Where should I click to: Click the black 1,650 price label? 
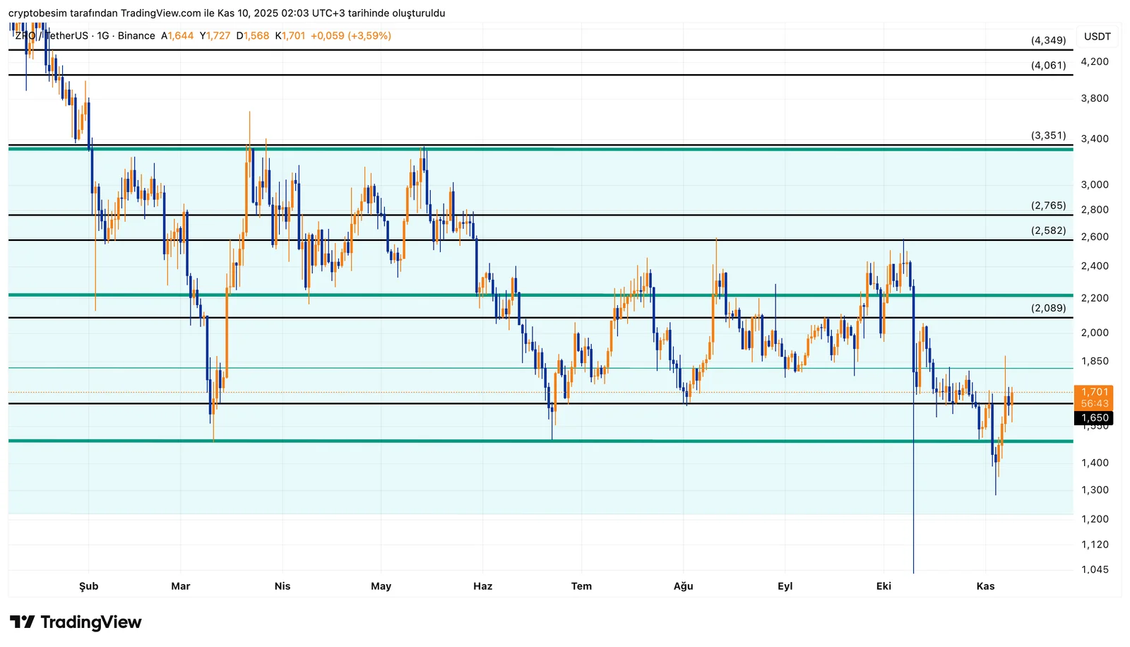1094,418
